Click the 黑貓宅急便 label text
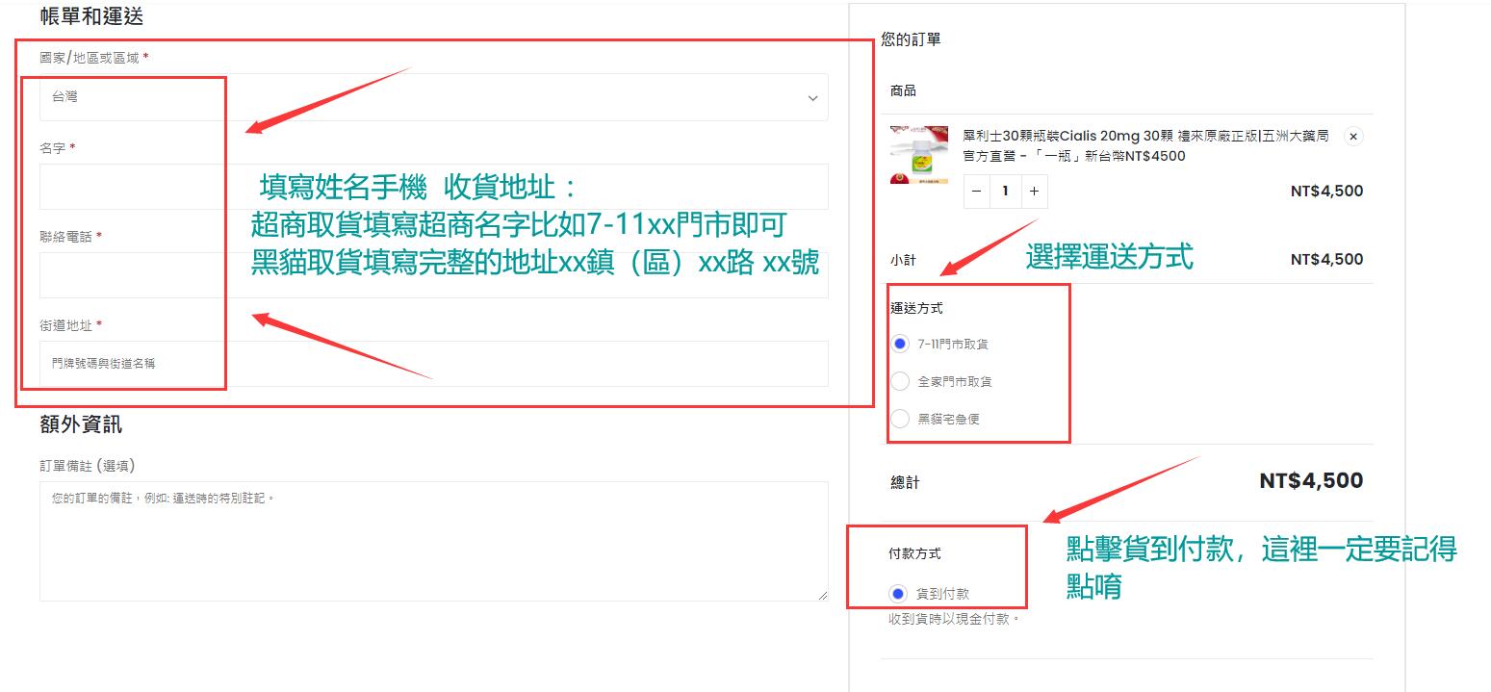Screen dimensions: 1491x692 tap(948, 419)
